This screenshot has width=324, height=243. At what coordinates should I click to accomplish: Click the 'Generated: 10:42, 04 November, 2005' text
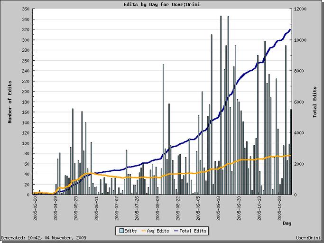point(43,238)
